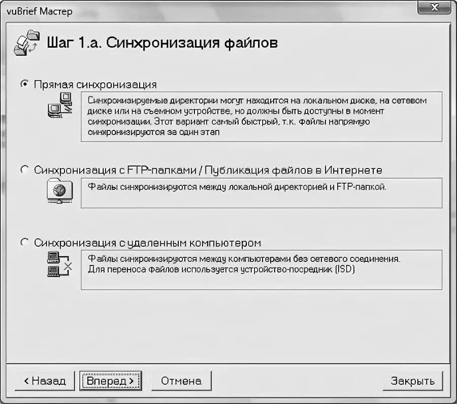Screen dimensions: 457x404
Task: Select the Прямая синхронизация radio button
Action: coord(24,84)
